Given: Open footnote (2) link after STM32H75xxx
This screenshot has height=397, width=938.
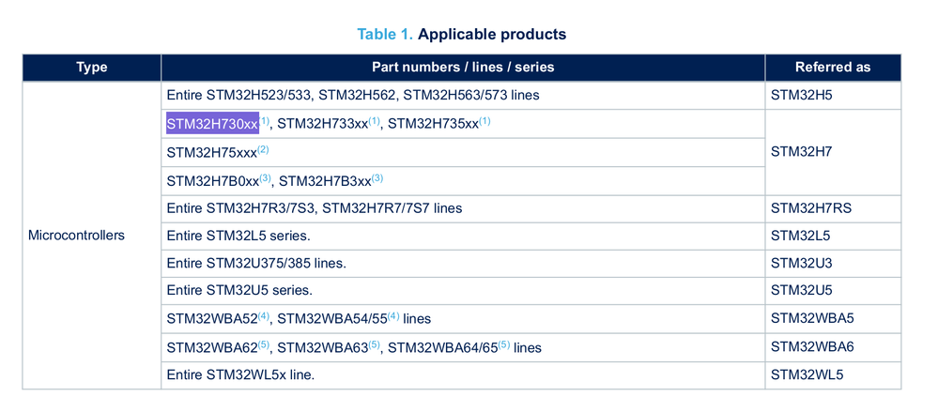Looking at the screenshot, I should tap(263, 149).
